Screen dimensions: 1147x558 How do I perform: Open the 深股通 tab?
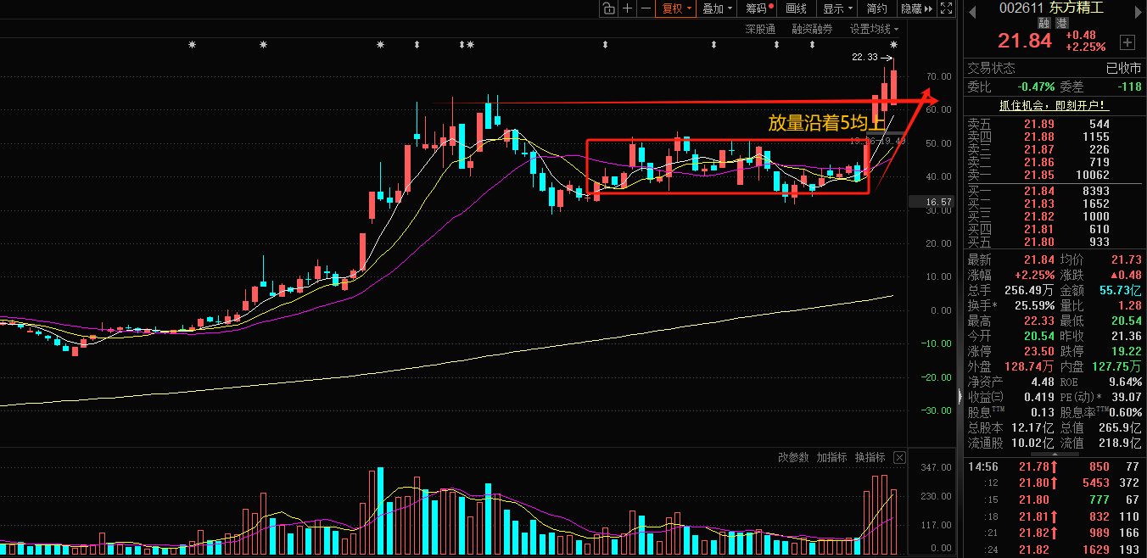[760, 29]
